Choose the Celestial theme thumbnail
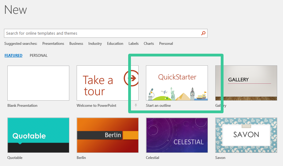 [x=177, y=135]
